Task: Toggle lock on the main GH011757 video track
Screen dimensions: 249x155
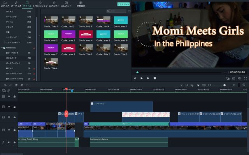Action: pyautogui.click(x=14, y=129)
